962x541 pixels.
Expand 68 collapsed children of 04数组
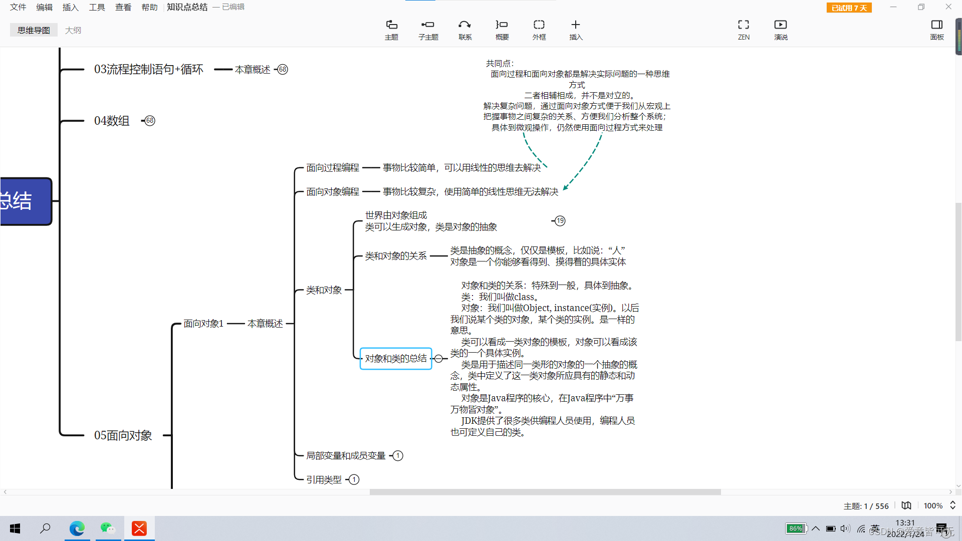click(150, 121)
